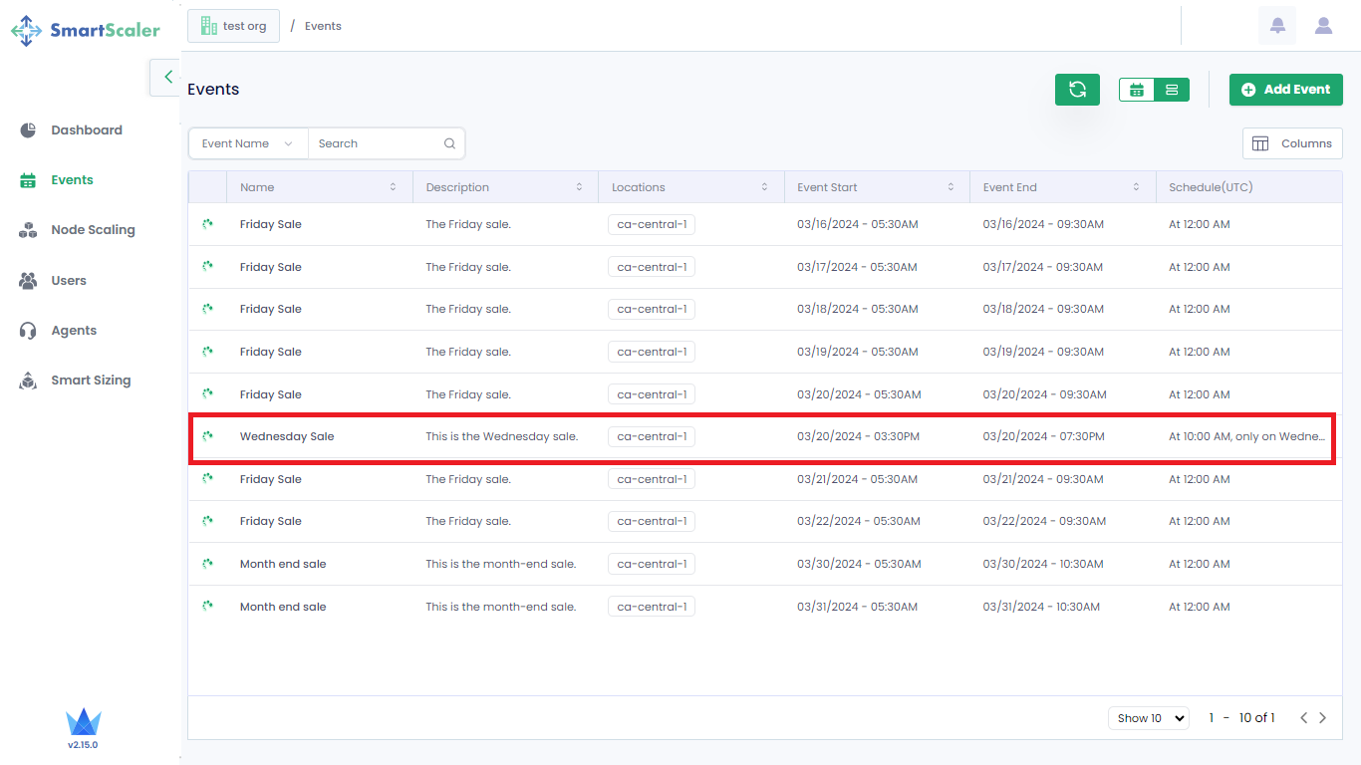Open notifications bell
Viewport: 1361px width, 765px height.
point(1277,26)
